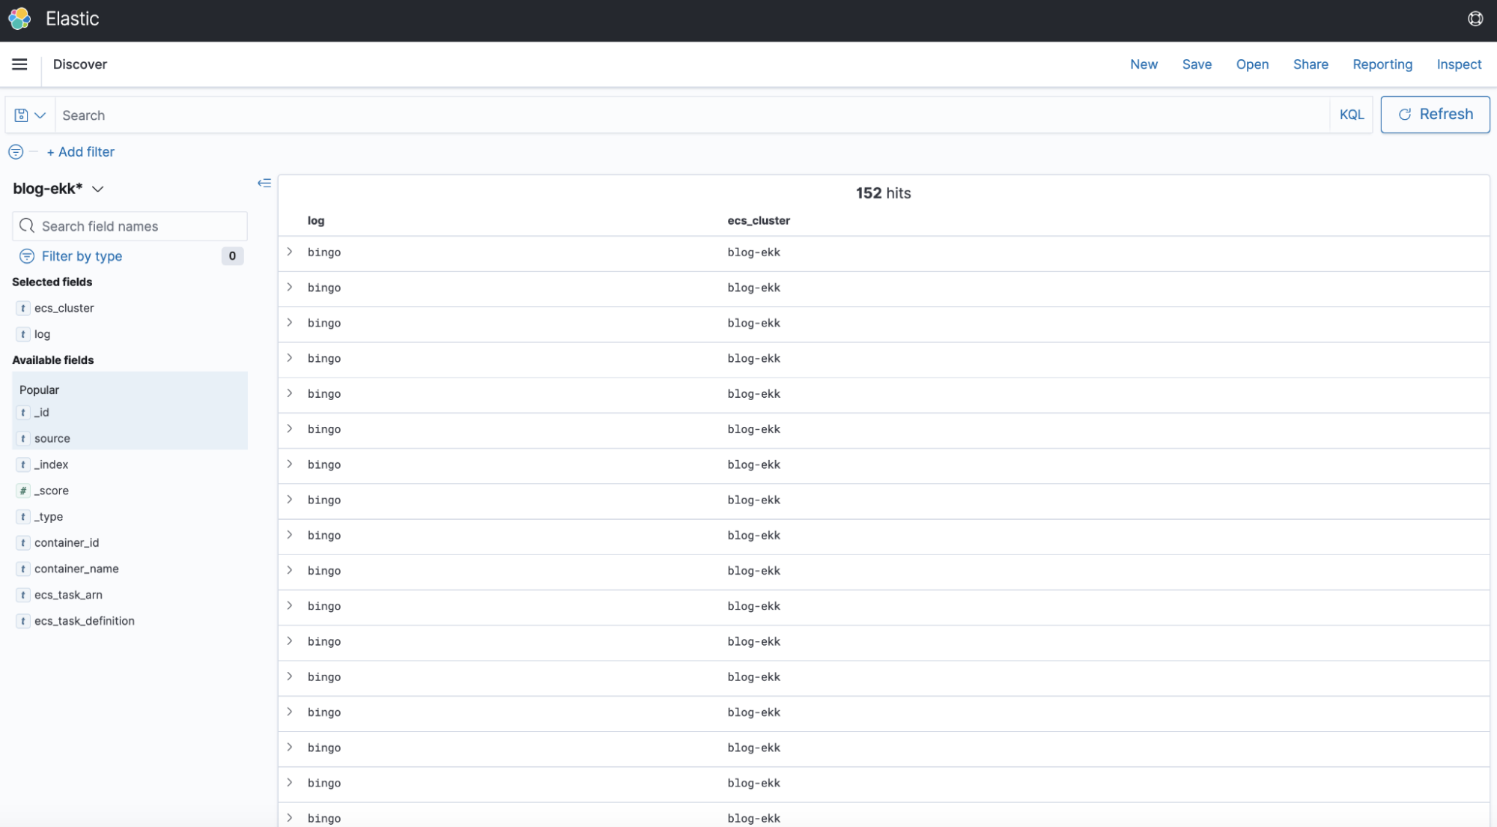Open the help icon in the top bar
Screen dimensions: 1497x827
pos(1475,19)
